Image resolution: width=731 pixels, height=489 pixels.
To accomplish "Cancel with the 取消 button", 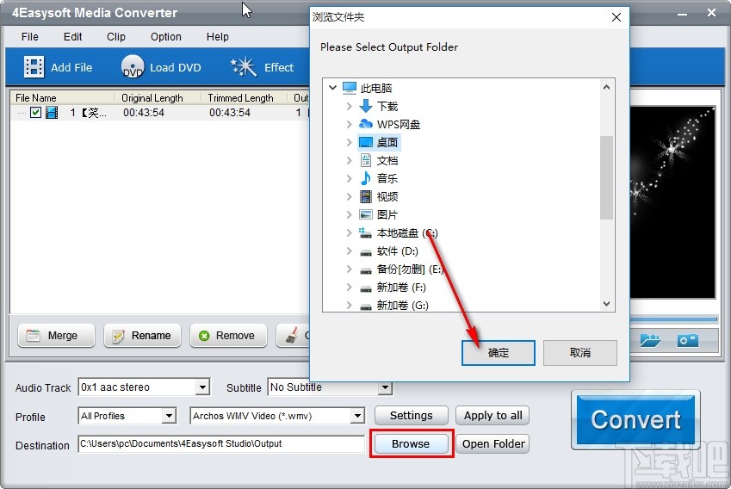I will [x=580, y=353].
